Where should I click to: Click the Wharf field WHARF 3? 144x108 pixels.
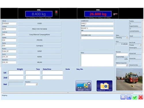click(97, 28)
